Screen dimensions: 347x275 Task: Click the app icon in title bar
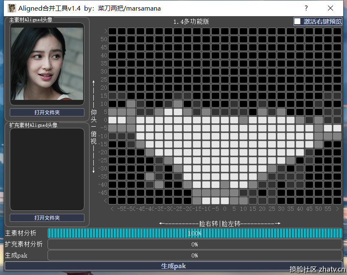(x=12, y=8)
